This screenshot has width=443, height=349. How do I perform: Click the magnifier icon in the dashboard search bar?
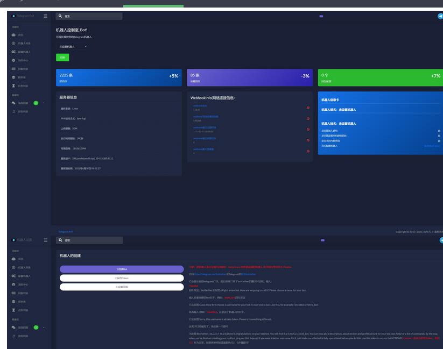tap(59, 16)
